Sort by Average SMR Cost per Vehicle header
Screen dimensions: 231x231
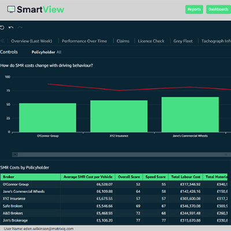[88, 177]
